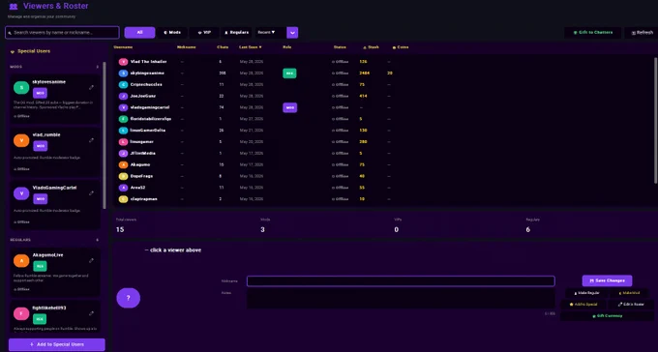Click Add to Special Users button
This screenshot has height=352, width=658.
pos(57,344)
